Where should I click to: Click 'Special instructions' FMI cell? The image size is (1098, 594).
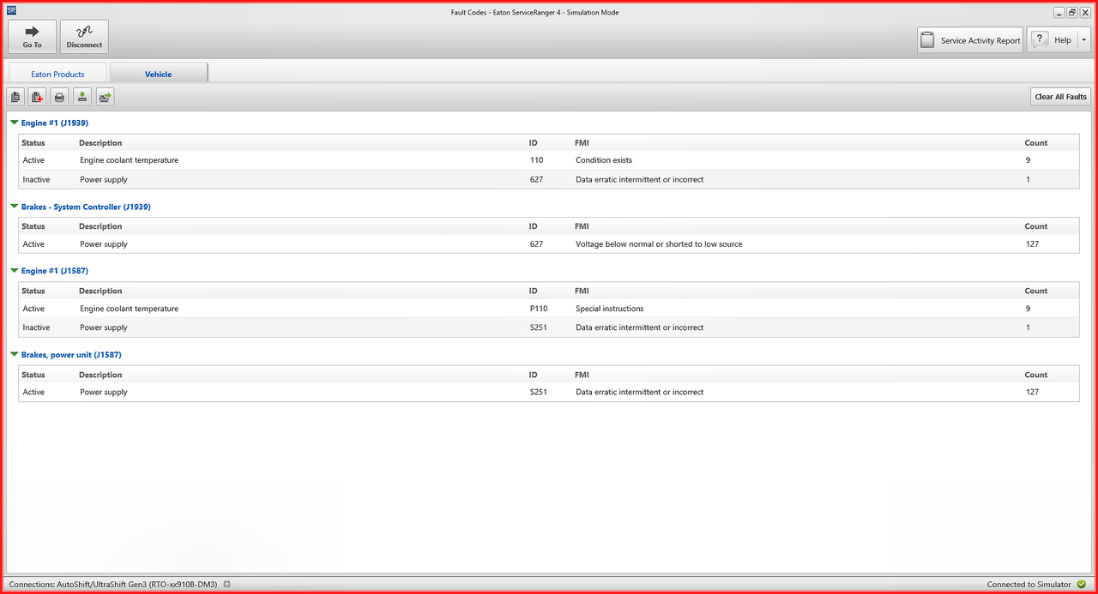[x=610, y=309]
